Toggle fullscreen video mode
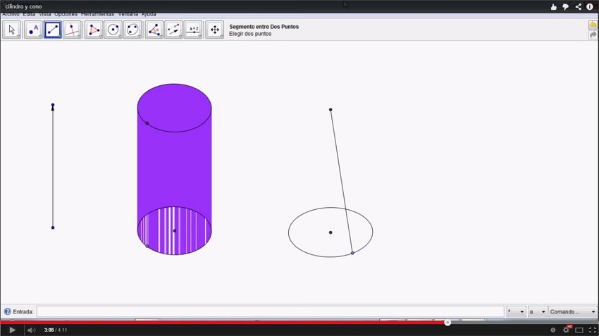599x336 pixels. pyautogui.click(x=592, y=330)
